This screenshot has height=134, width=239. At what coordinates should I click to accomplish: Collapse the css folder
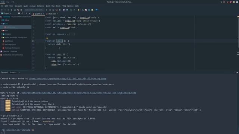click(1, 23)
